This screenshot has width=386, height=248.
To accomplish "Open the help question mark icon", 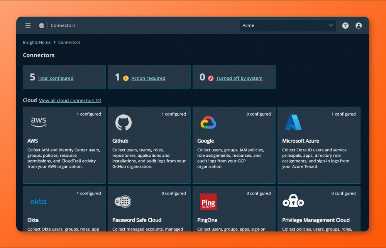I will (345, 25).
